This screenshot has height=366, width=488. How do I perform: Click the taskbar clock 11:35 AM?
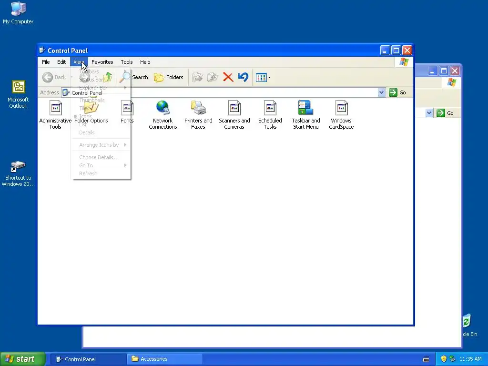pos(470,359)
